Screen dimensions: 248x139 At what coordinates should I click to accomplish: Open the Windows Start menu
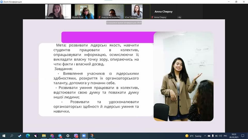[4, 136]
